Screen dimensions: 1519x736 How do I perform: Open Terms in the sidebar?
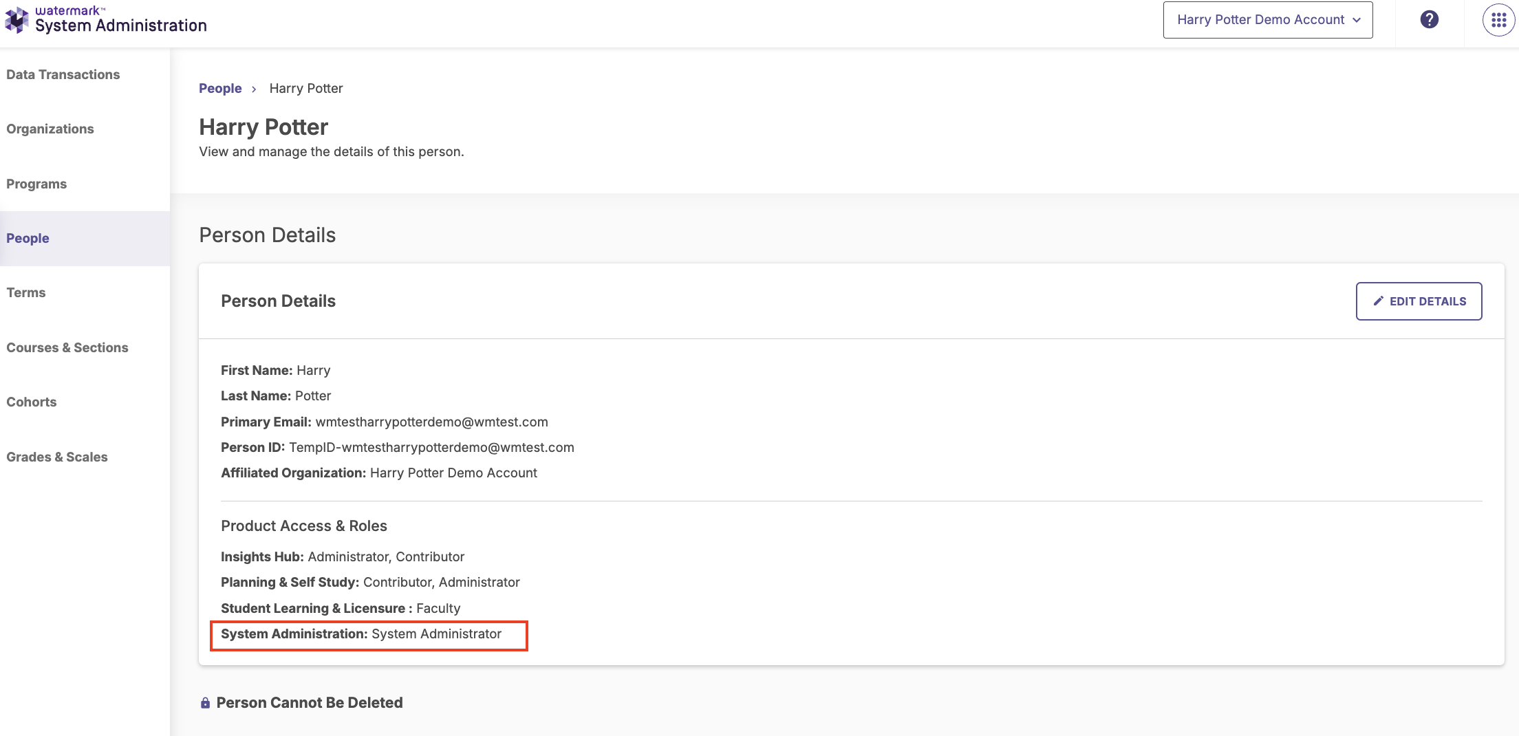pyautogui.click(x=26, y=292)
